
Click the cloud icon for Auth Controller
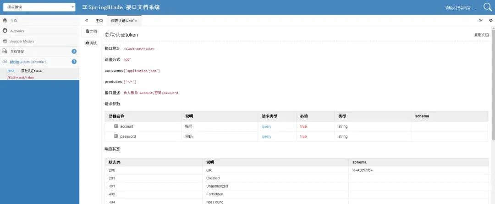click(x=5, y=62)
